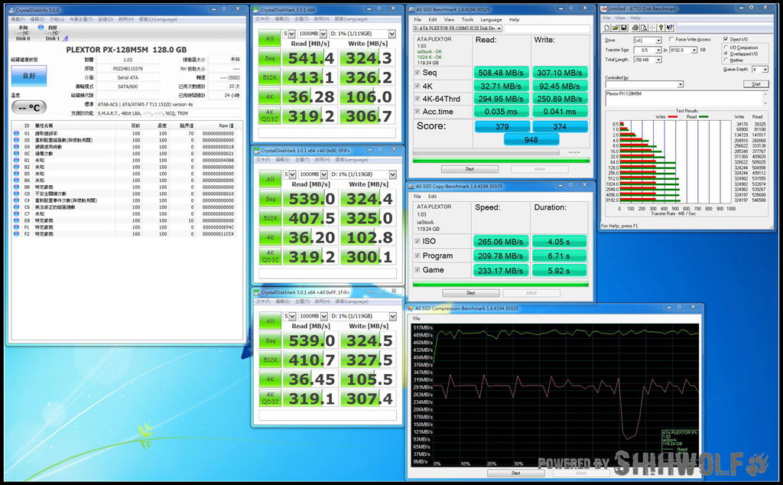This screenshot has width=783, height=485.
Task: Click the AS SSD Benchmark title bar icon
Action: (412, 9)
